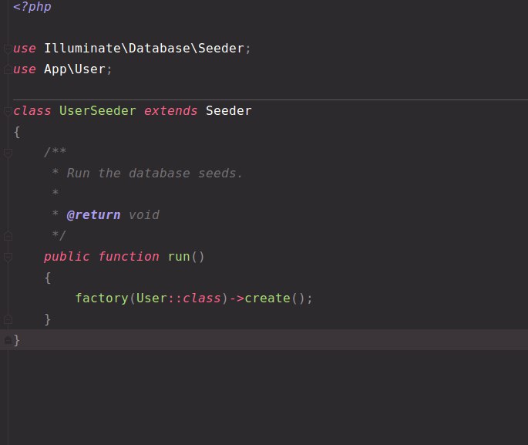Click Illuminate\Database\Seeder namespace import
The height and width of the screenshot is (445, 528).
click(144, 48)
